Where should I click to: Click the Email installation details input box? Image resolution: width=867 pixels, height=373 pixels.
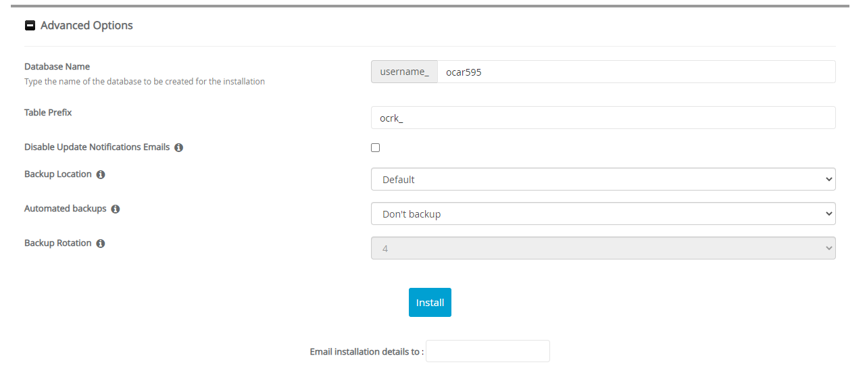point(487,351)
